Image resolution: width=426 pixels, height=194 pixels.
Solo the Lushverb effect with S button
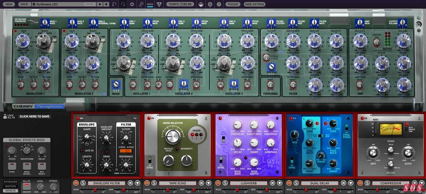[225, 183]
